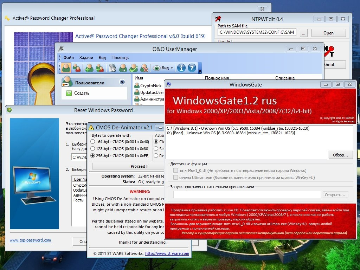This screenshot has height=270, width=360.
Task: Toggle the замена Utilman.exe checkbox
Action: [175, 177]
